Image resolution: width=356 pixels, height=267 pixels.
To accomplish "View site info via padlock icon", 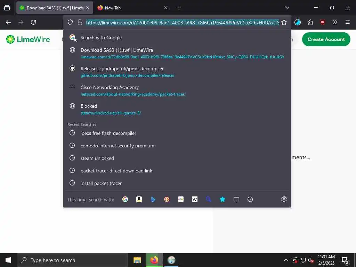I will [x=80, y=22].
